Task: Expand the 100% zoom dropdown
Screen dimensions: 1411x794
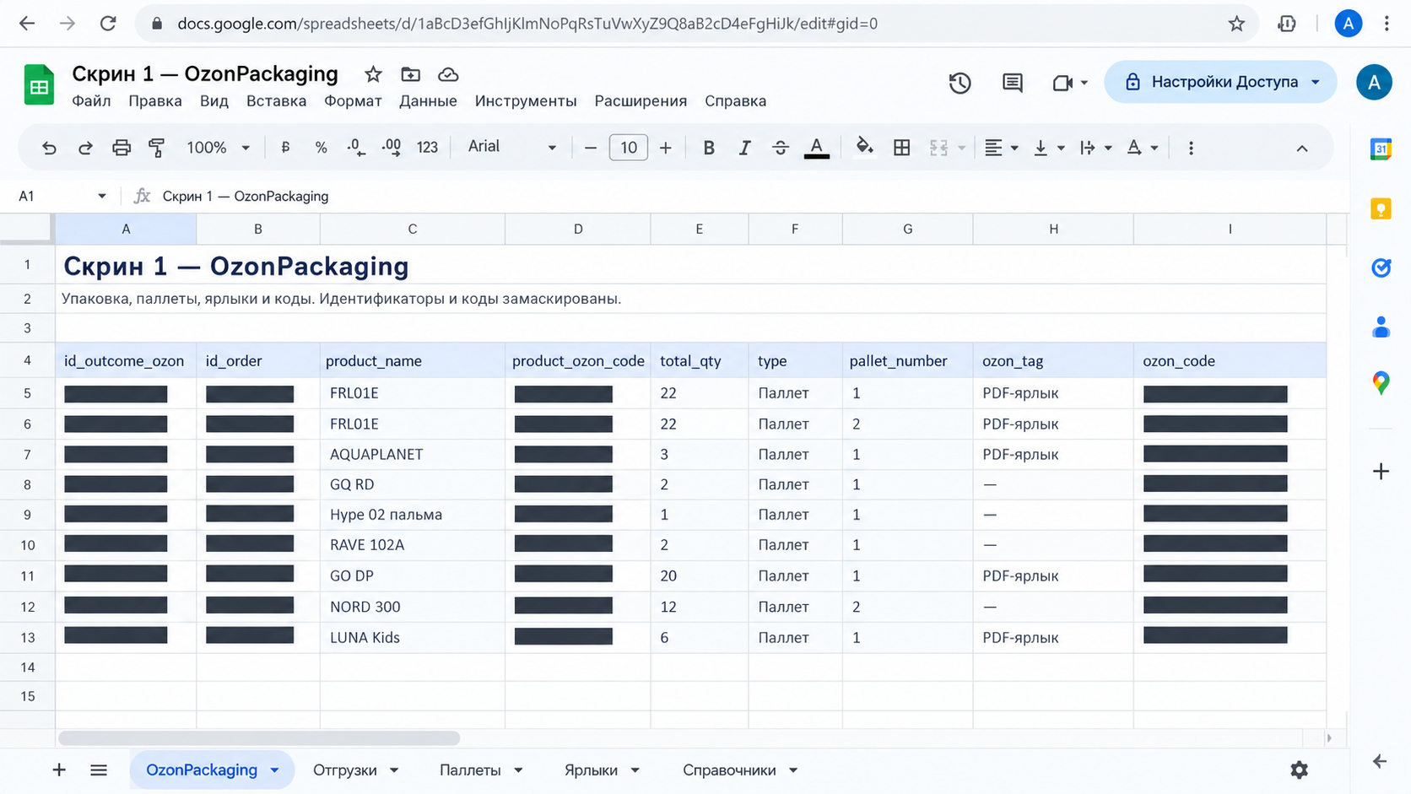Action: [218, 148]
